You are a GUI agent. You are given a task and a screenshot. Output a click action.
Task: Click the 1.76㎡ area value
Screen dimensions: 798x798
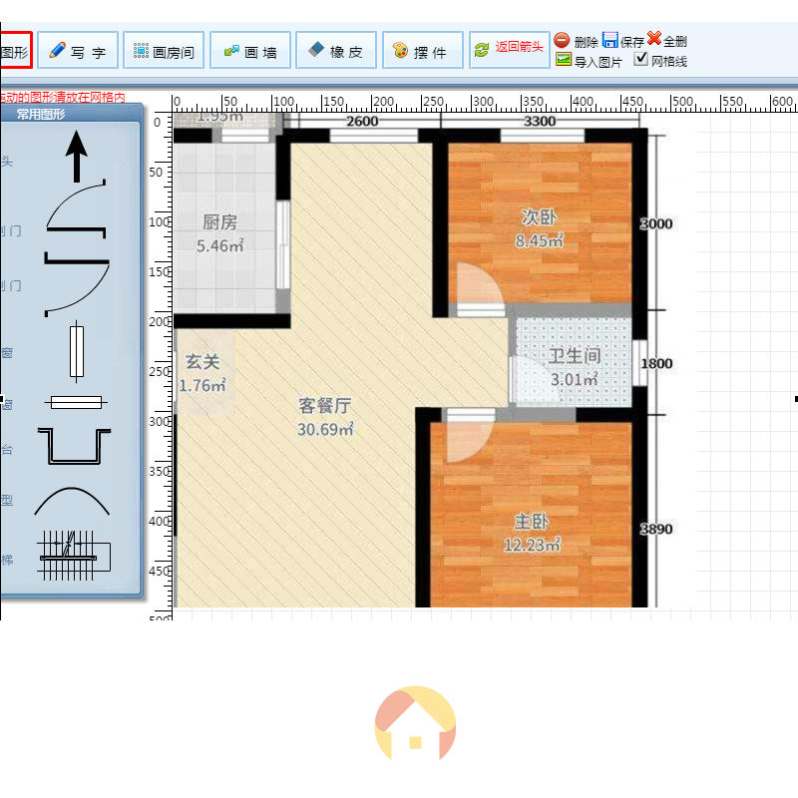click(202, 386)
